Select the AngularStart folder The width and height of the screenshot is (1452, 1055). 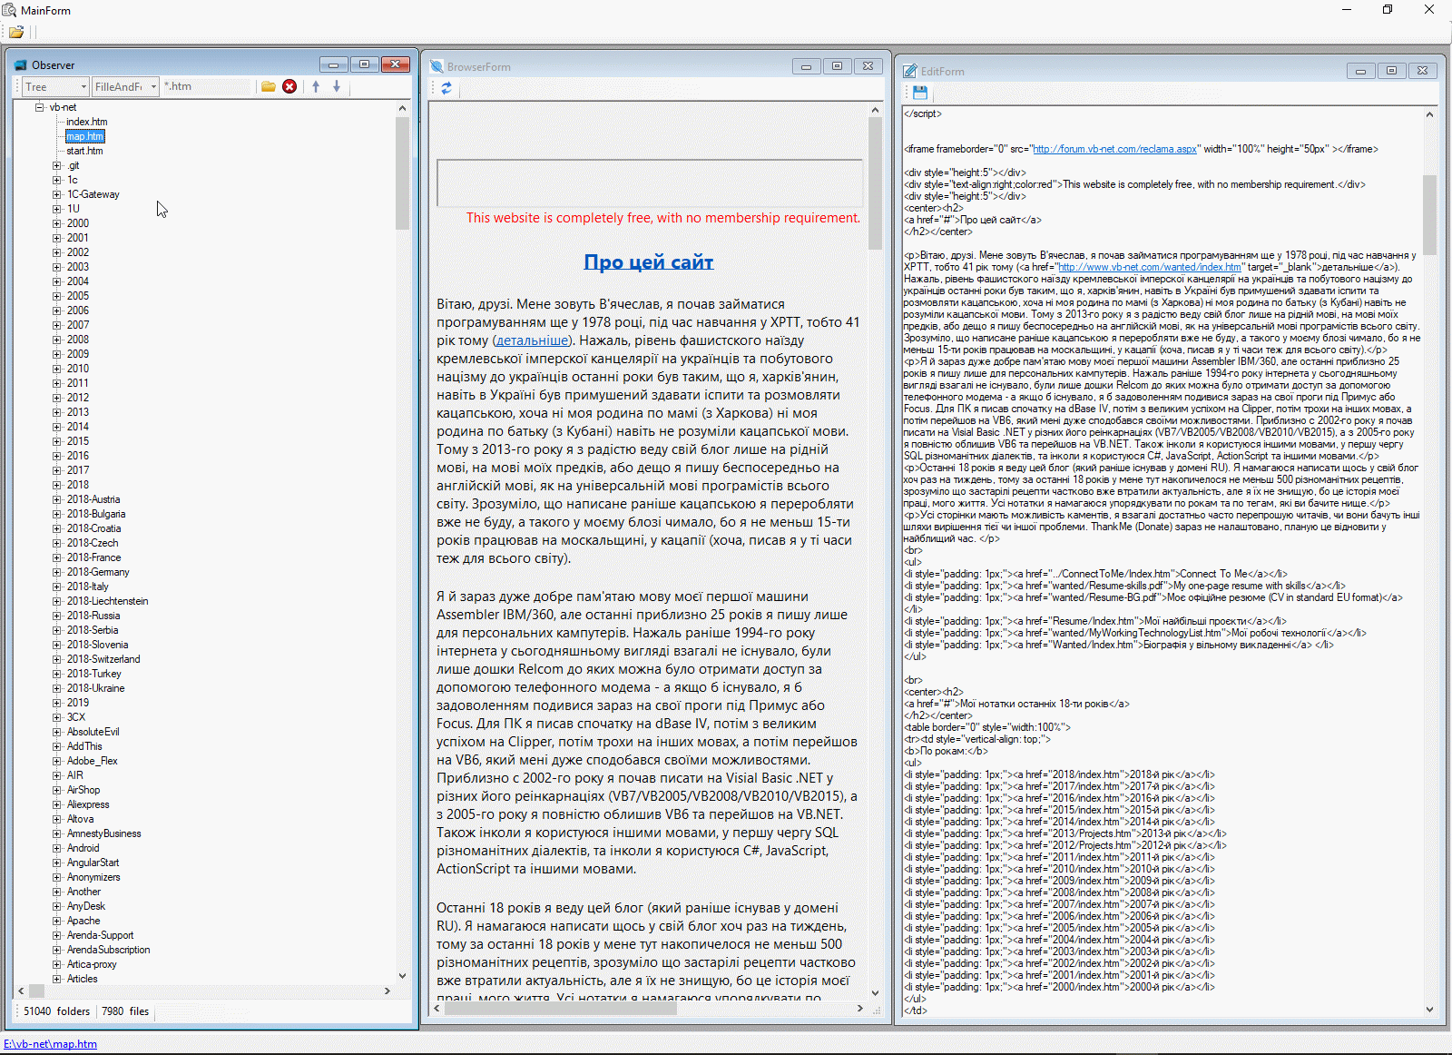93,863
